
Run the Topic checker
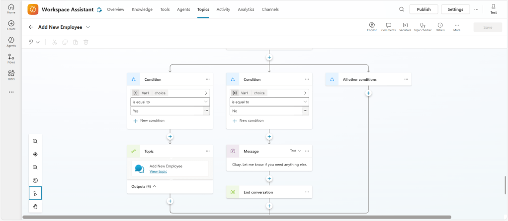(x=423, y=25)
